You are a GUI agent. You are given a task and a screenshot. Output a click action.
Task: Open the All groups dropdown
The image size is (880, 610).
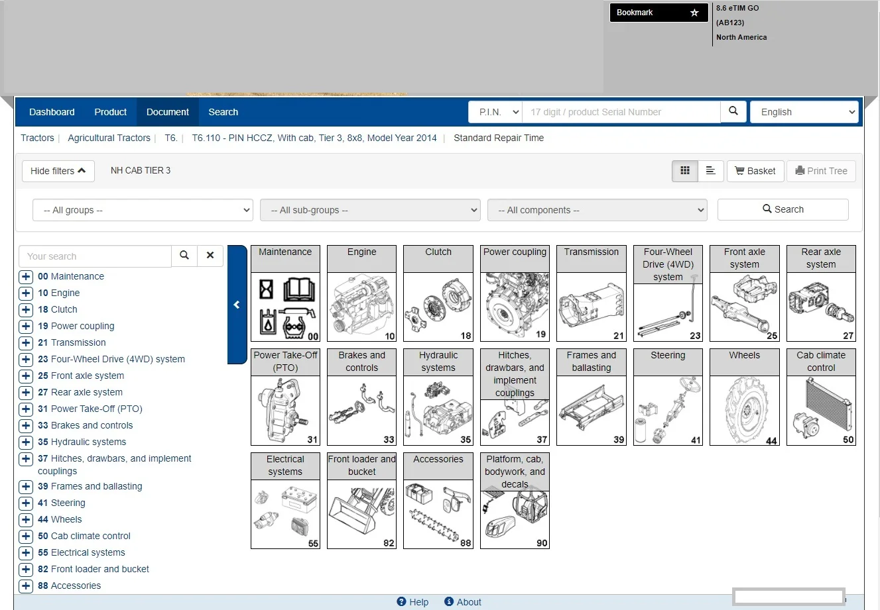click(143, 210)
